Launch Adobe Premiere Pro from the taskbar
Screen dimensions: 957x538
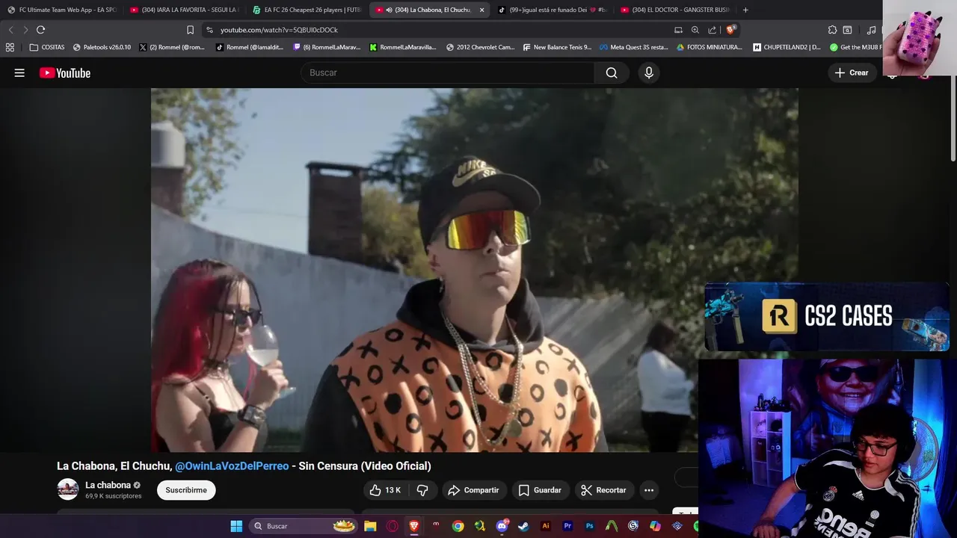(x=567, y=526)
